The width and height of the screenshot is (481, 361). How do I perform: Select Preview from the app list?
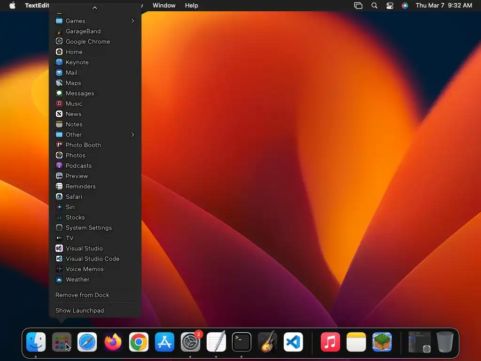[x=95, y=176]
